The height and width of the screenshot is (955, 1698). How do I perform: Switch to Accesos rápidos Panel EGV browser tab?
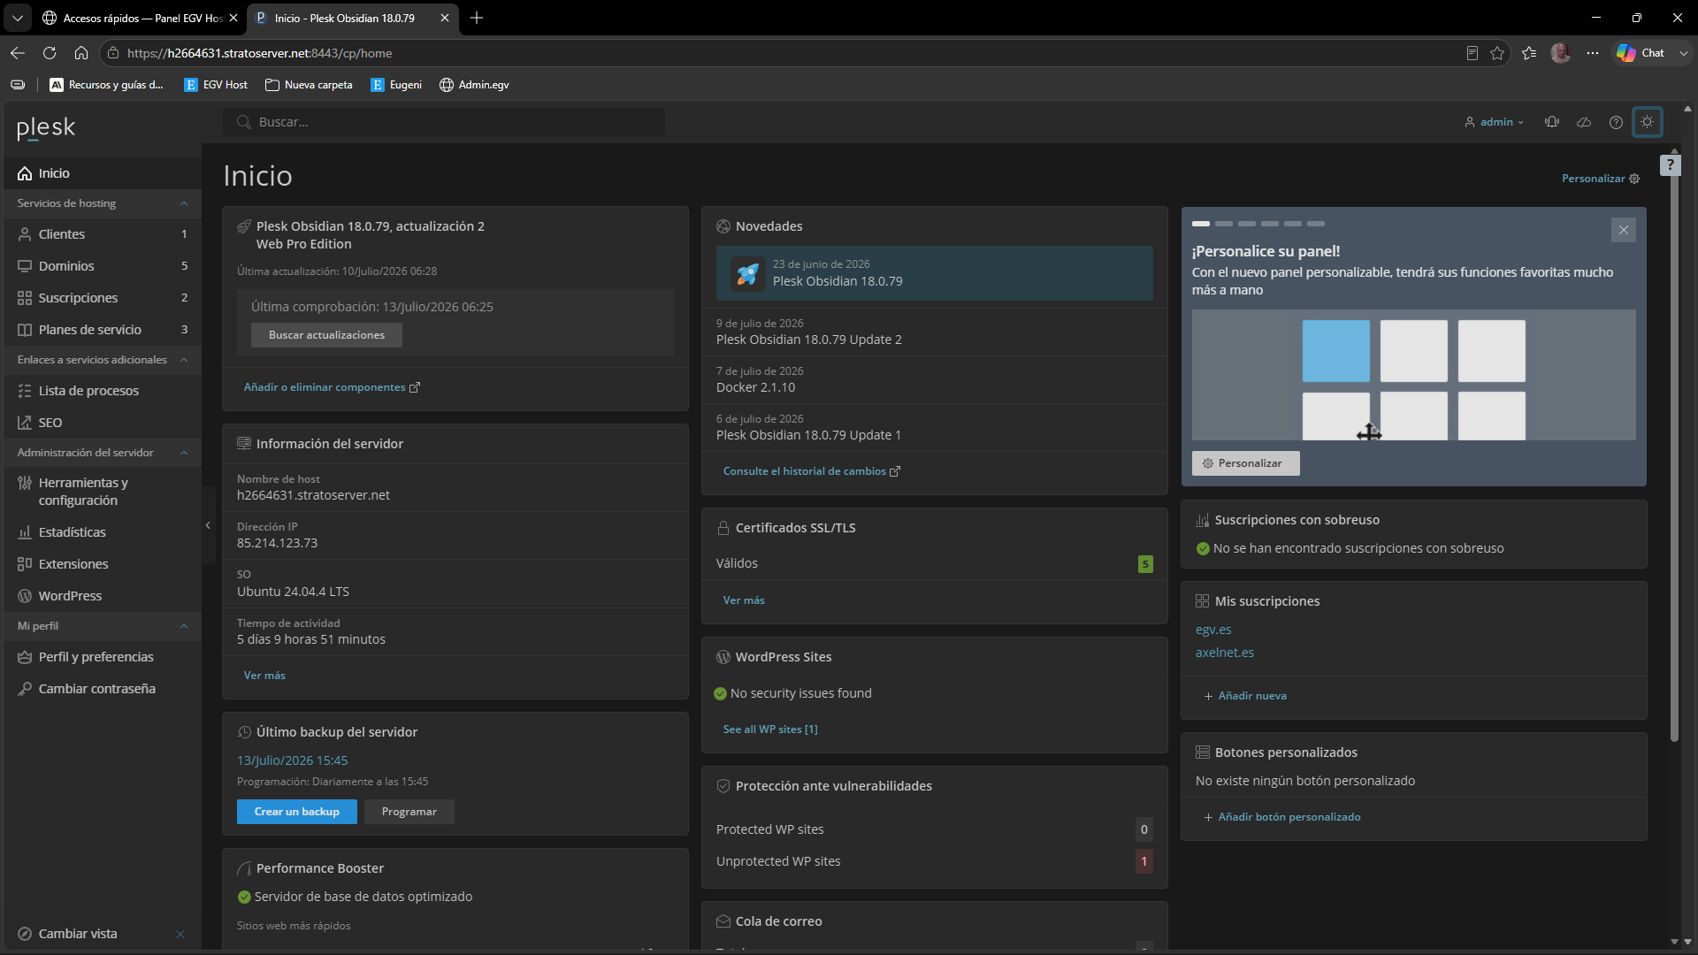point(140,18)
